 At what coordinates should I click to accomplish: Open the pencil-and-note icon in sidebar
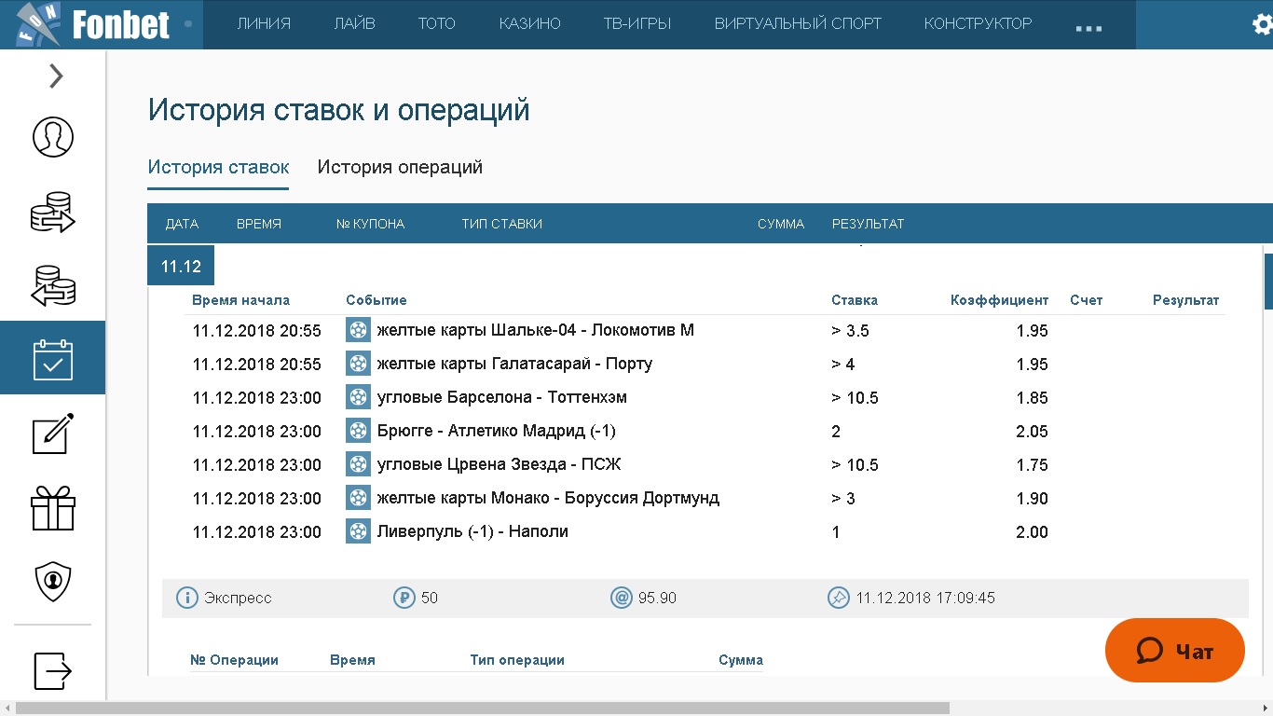(x=53, y=434)
